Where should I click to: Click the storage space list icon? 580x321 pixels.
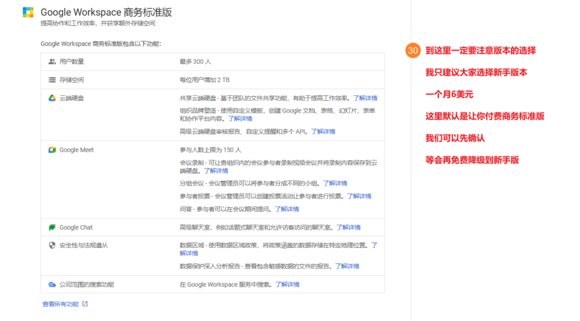[52, 80]
